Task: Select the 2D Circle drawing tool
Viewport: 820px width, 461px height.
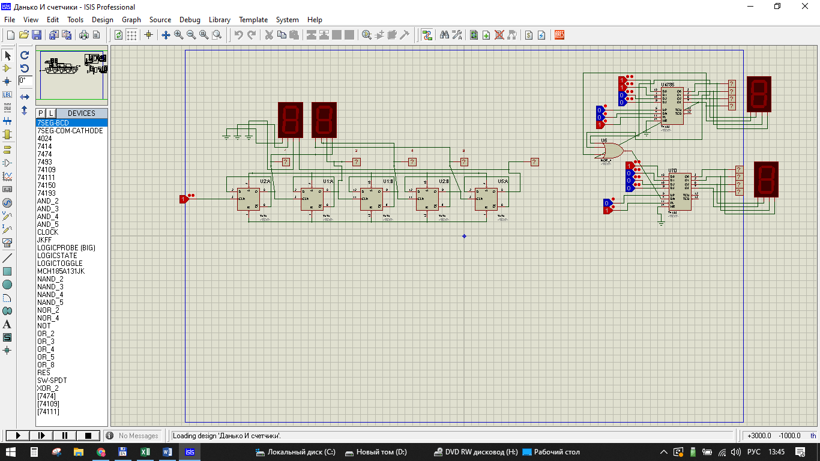Action: click(8, 285)
